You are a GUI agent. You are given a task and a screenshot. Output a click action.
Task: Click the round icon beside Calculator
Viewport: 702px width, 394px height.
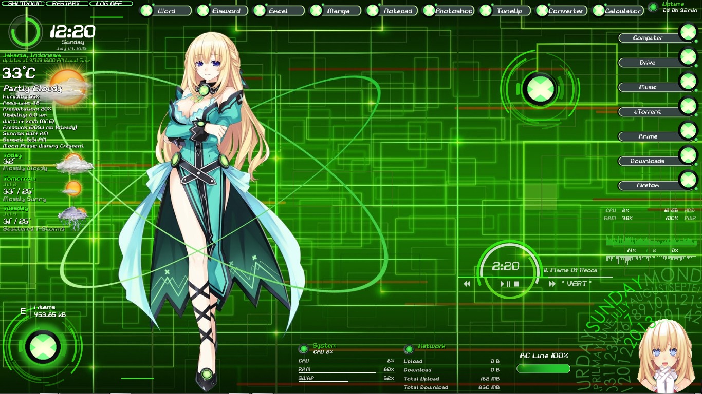[599, 10]
